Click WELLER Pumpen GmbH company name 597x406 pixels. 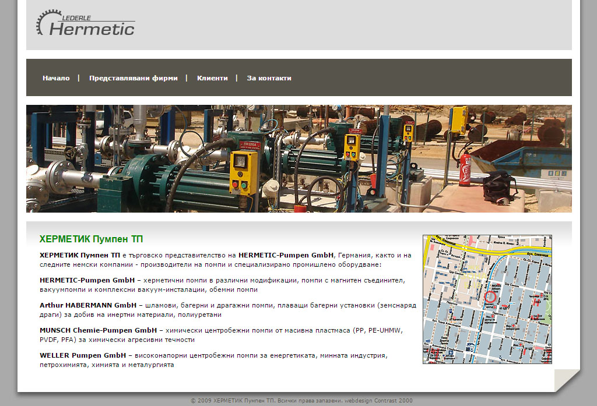pyautogui.click(x=83, y=355)
